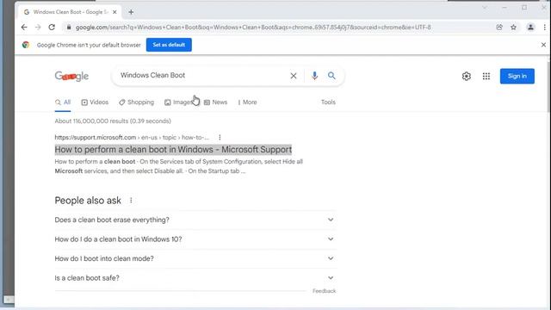The height and width of the screenshot is (310, 551).
Task: Open Google settings gear icon
Action: tap(467, 77)
